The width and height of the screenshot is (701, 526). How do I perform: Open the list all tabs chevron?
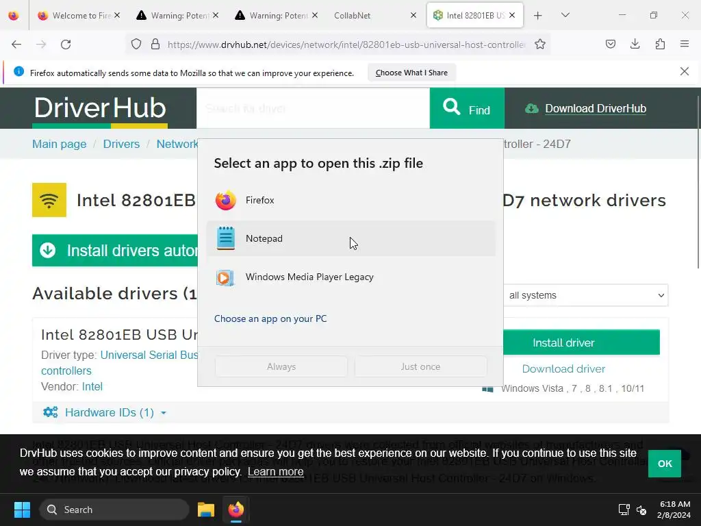click(x=565, y=15)
